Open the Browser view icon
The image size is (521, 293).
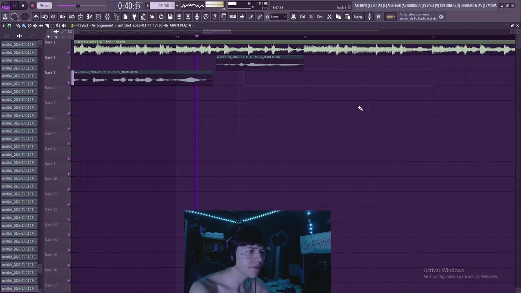(116, 17)
